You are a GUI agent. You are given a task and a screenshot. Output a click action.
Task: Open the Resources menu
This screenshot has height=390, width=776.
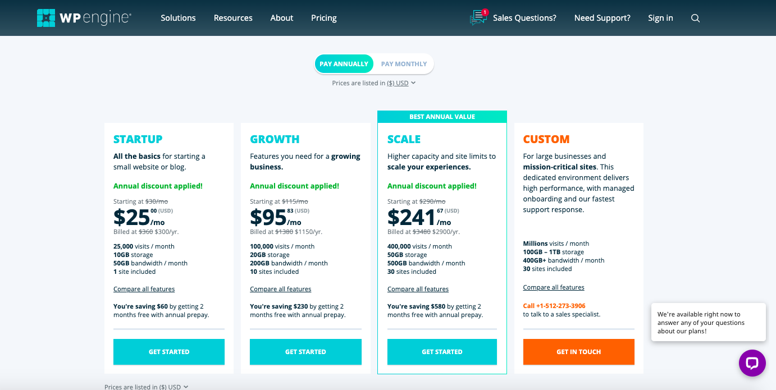(233, 17)
